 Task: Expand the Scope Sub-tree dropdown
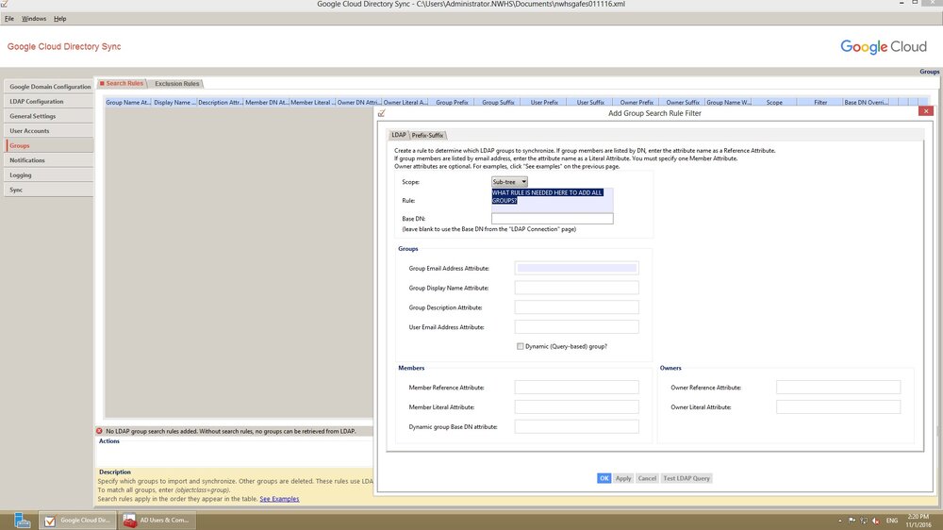pos(509,182)
